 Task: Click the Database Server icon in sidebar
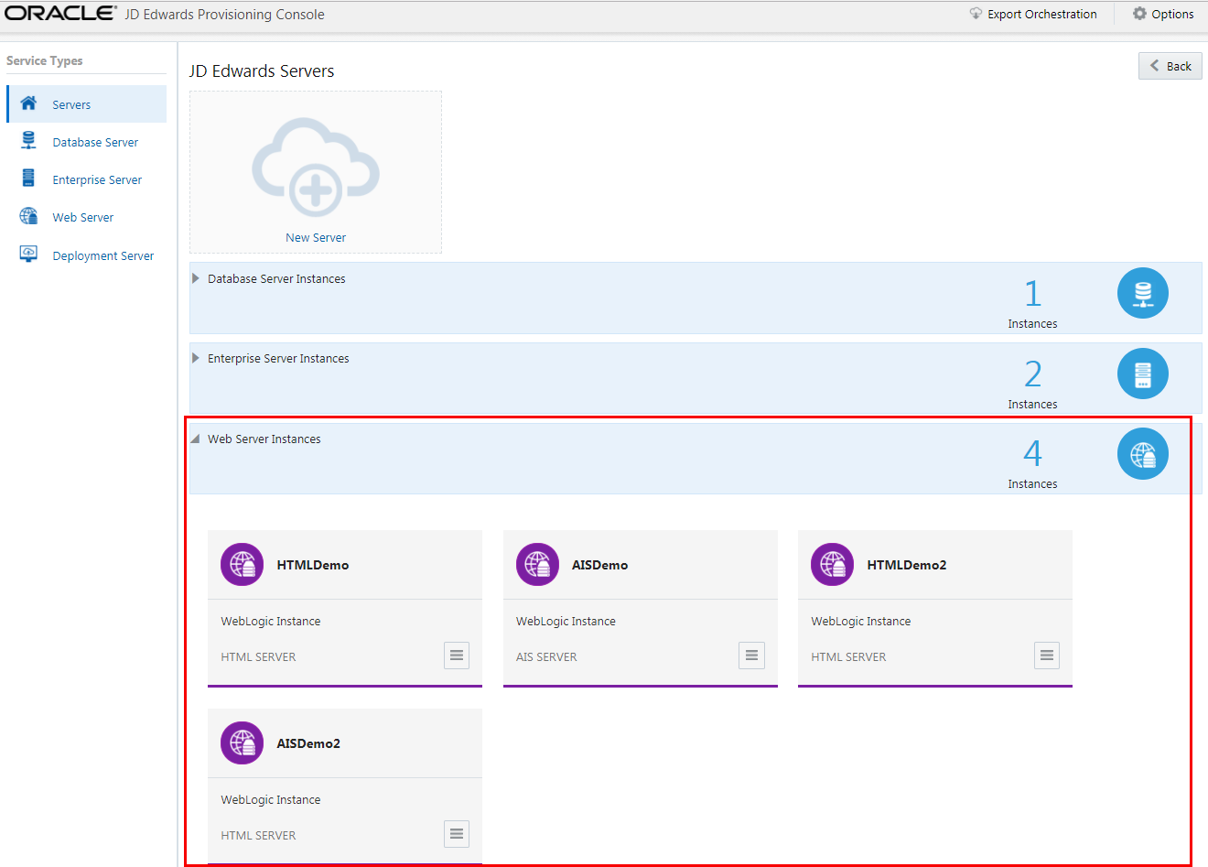point(27,141)
